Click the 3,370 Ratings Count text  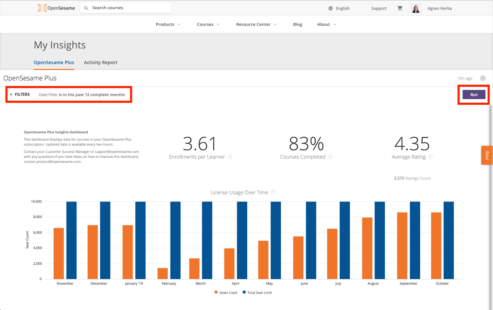coord(412,178)
